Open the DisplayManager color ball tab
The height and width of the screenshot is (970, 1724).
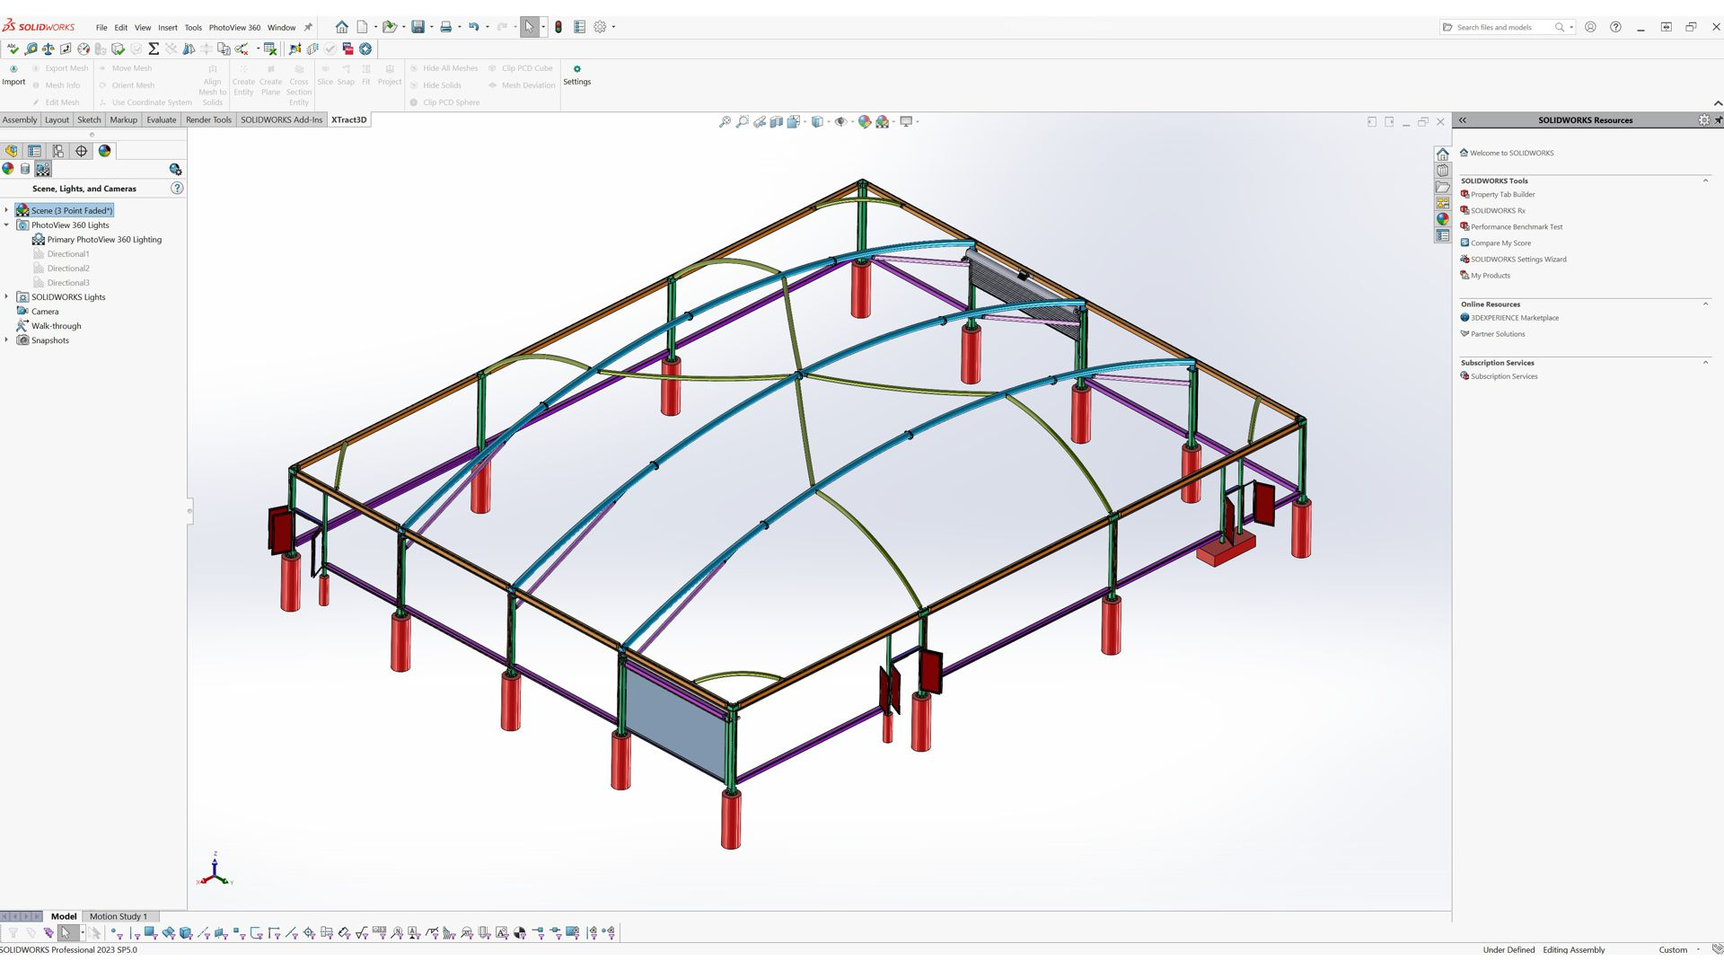click(x=105, y=151)
